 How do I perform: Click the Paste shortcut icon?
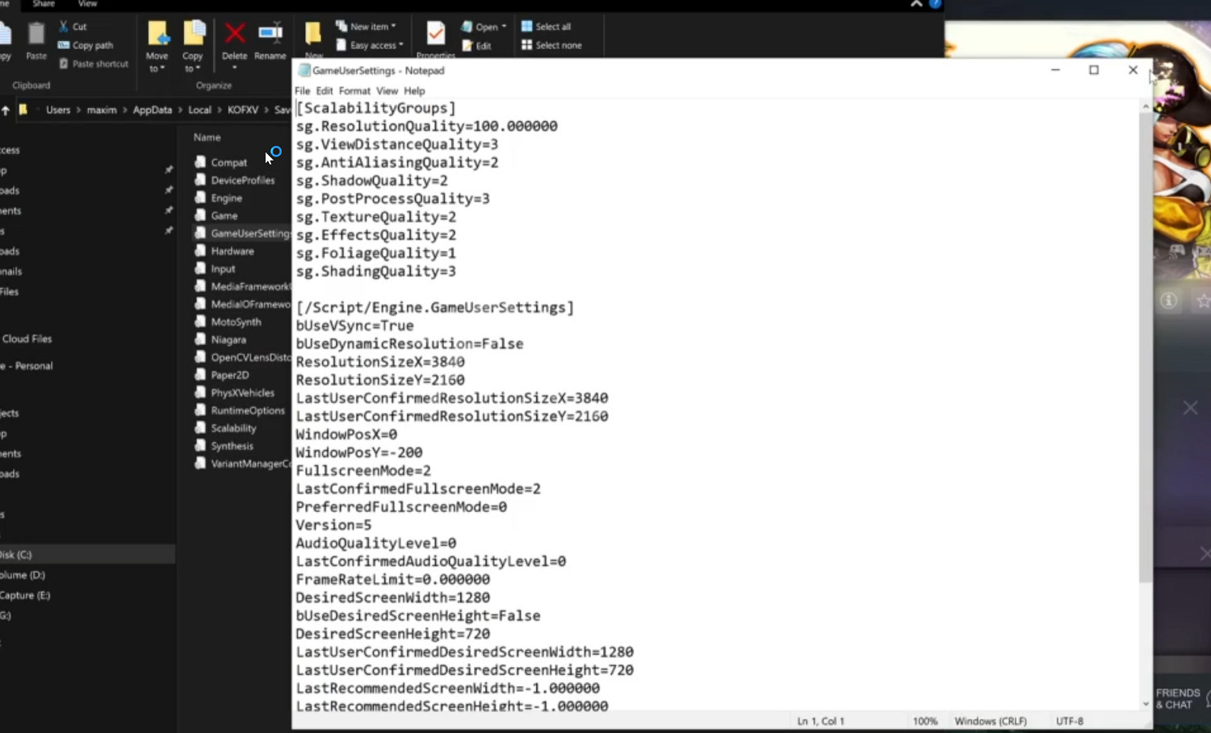click(x=64, y=64)
